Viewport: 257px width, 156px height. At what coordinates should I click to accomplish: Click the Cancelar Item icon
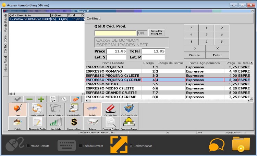111,110
